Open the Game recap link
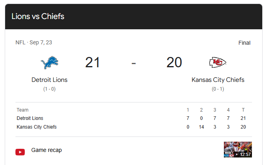 [x=46, y=150]
